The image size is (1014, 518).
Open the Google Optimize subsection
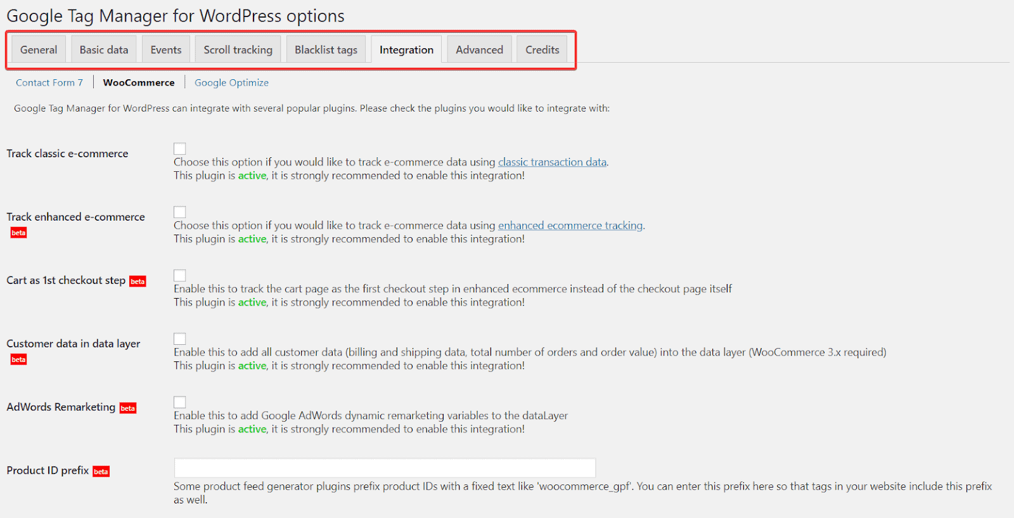point(231,82)
